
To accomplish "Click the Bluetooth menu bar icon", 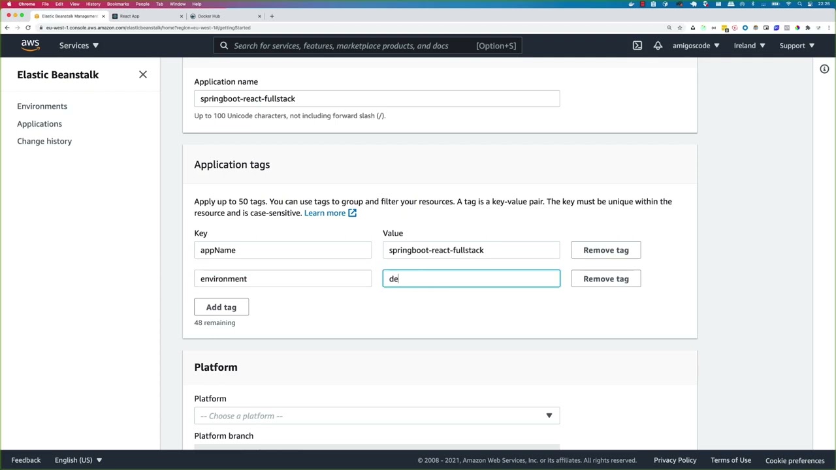I will coord(753,4).
